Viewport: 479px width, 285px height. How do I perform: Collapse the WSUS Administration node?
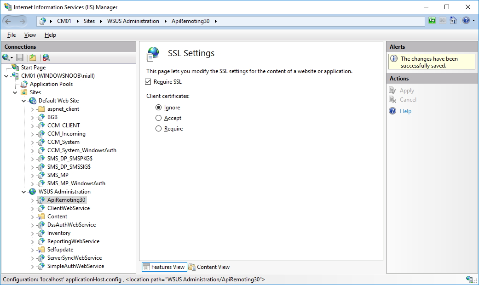pyautogui.click(x=24, y=192)
